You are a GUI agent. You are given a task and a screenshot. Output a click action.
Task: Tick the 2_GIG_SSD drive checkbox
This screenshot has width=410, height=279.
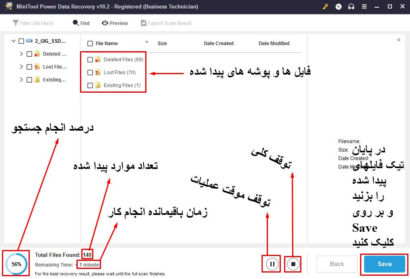pyautogui.click(x=21, y=41)
